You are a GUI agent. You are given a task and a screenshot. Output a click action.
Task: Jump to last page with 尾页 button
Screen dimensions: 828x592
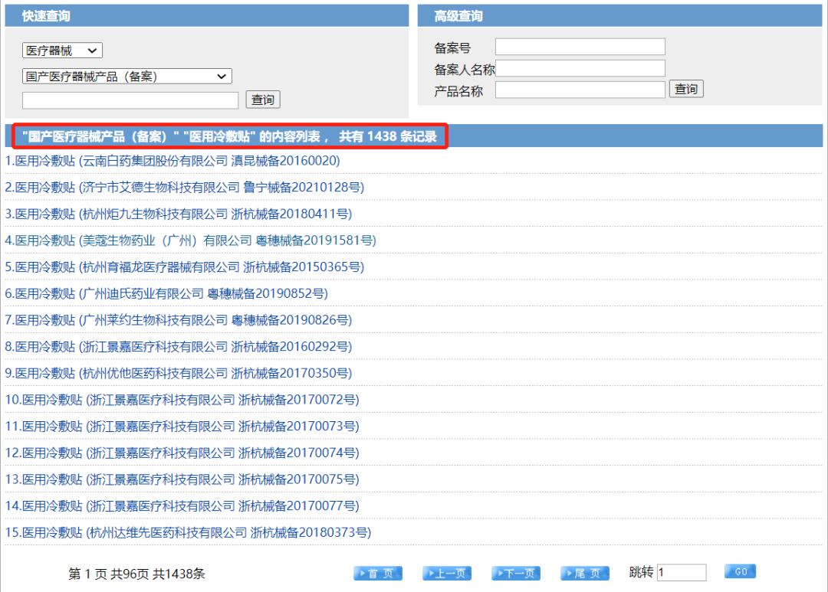585,574
